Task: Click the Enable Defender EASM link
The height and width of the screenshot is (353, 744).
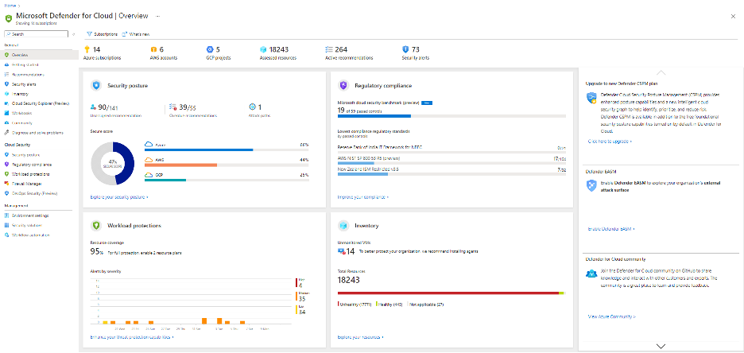Action: 611,229
